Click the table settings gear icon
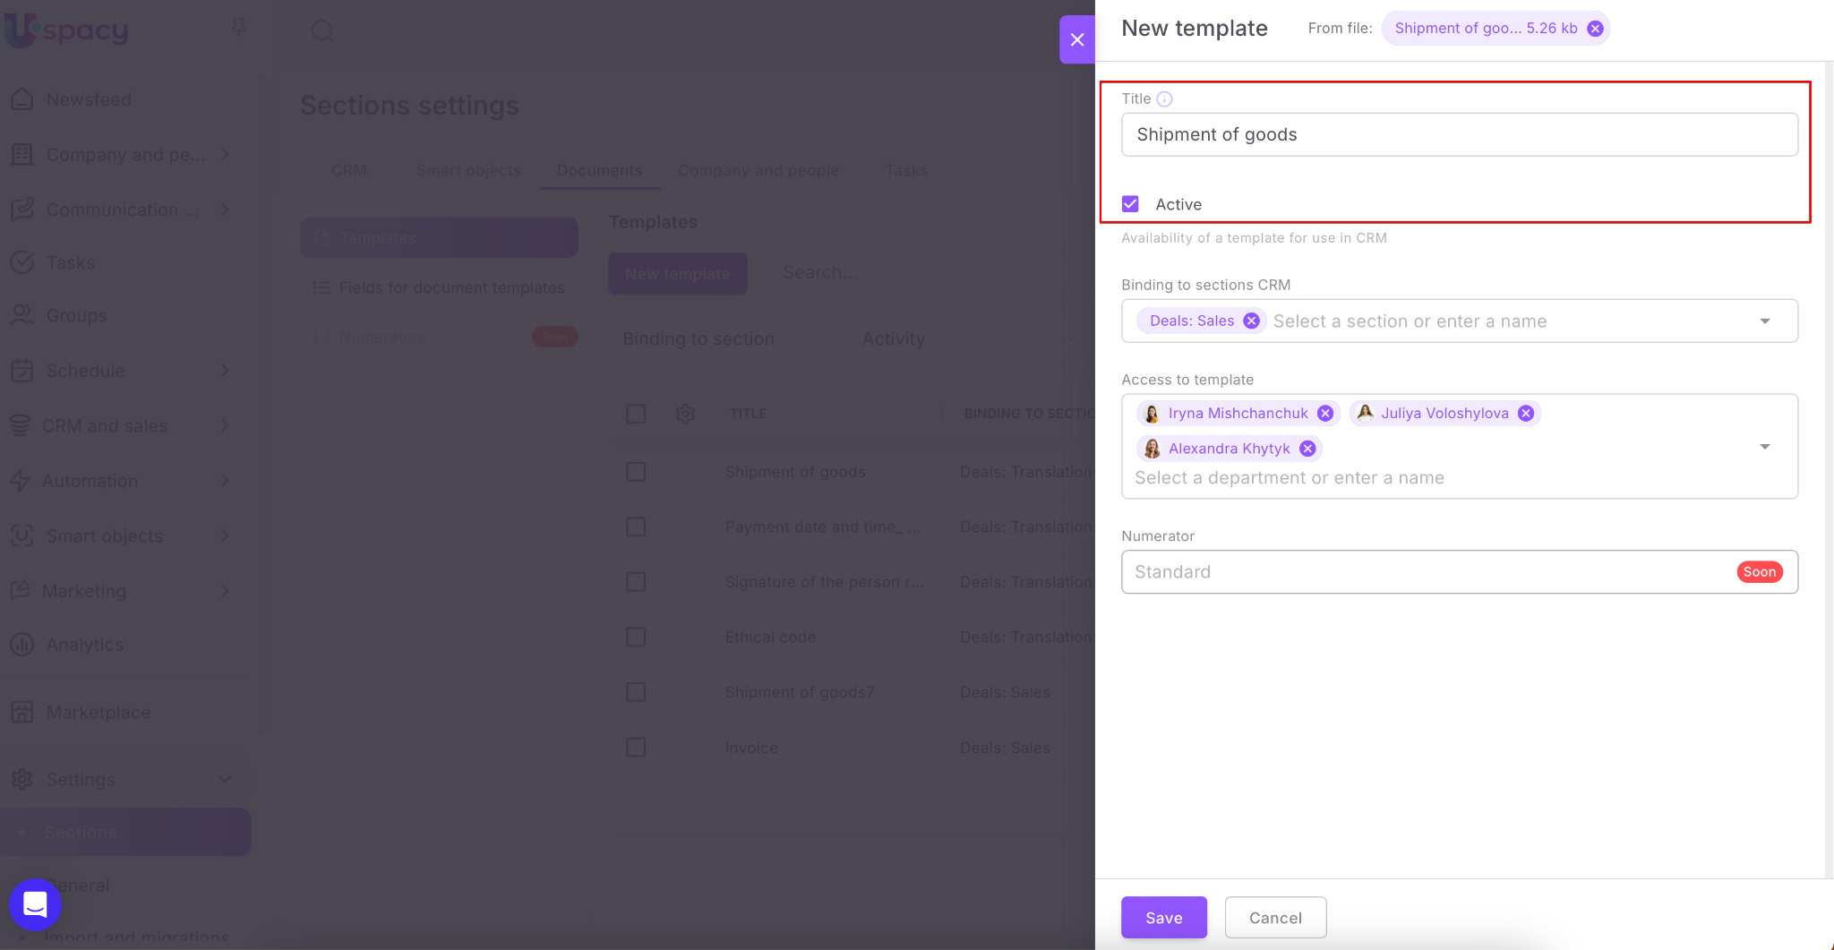This screenshot has width=1834, height=950. (685, 414)
